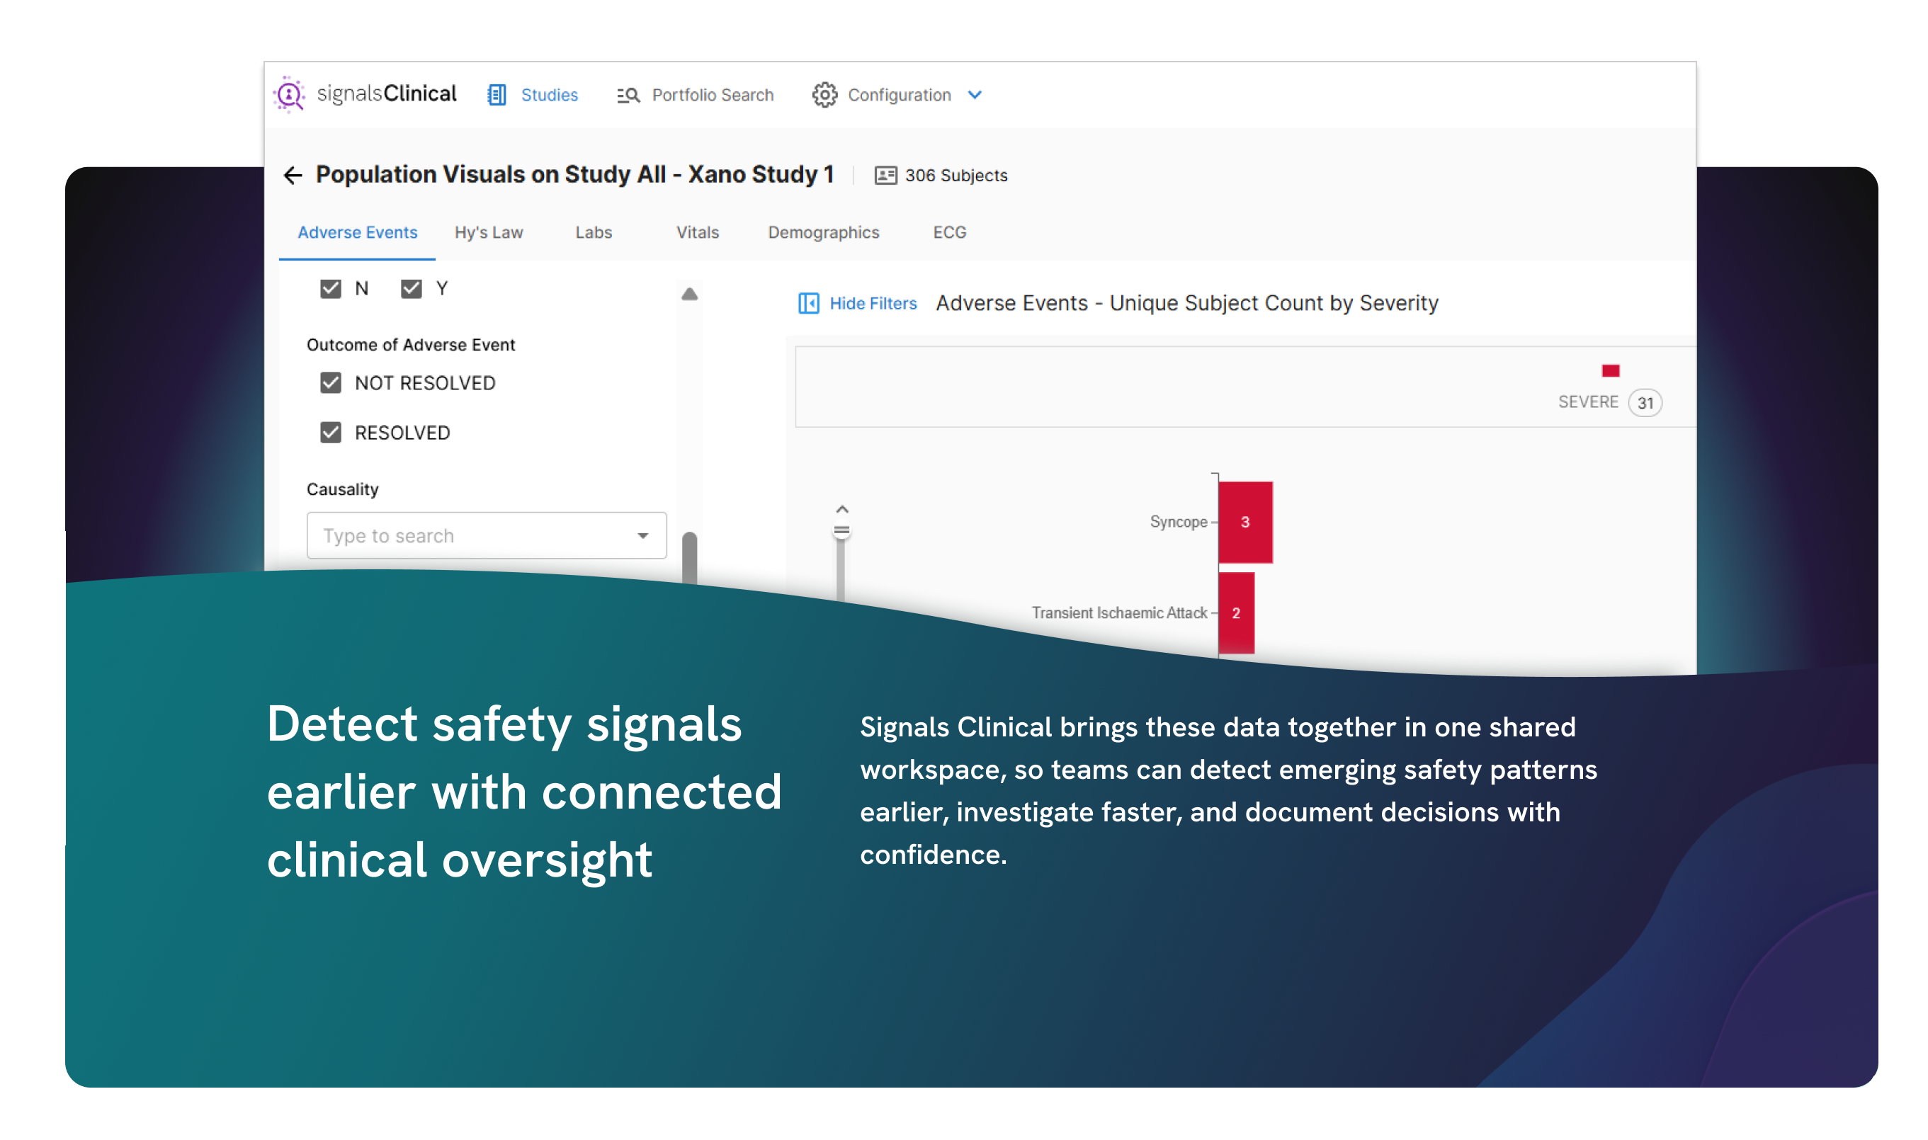Click the chart slider drag handle icon
Image resolution: width=1928 pixels, height=1140 pixels.
click(841, 530)
